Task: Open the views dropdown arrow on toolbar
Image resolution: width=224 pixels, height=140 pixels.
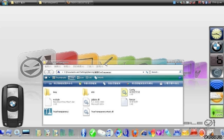Action: tap(49, 78)
